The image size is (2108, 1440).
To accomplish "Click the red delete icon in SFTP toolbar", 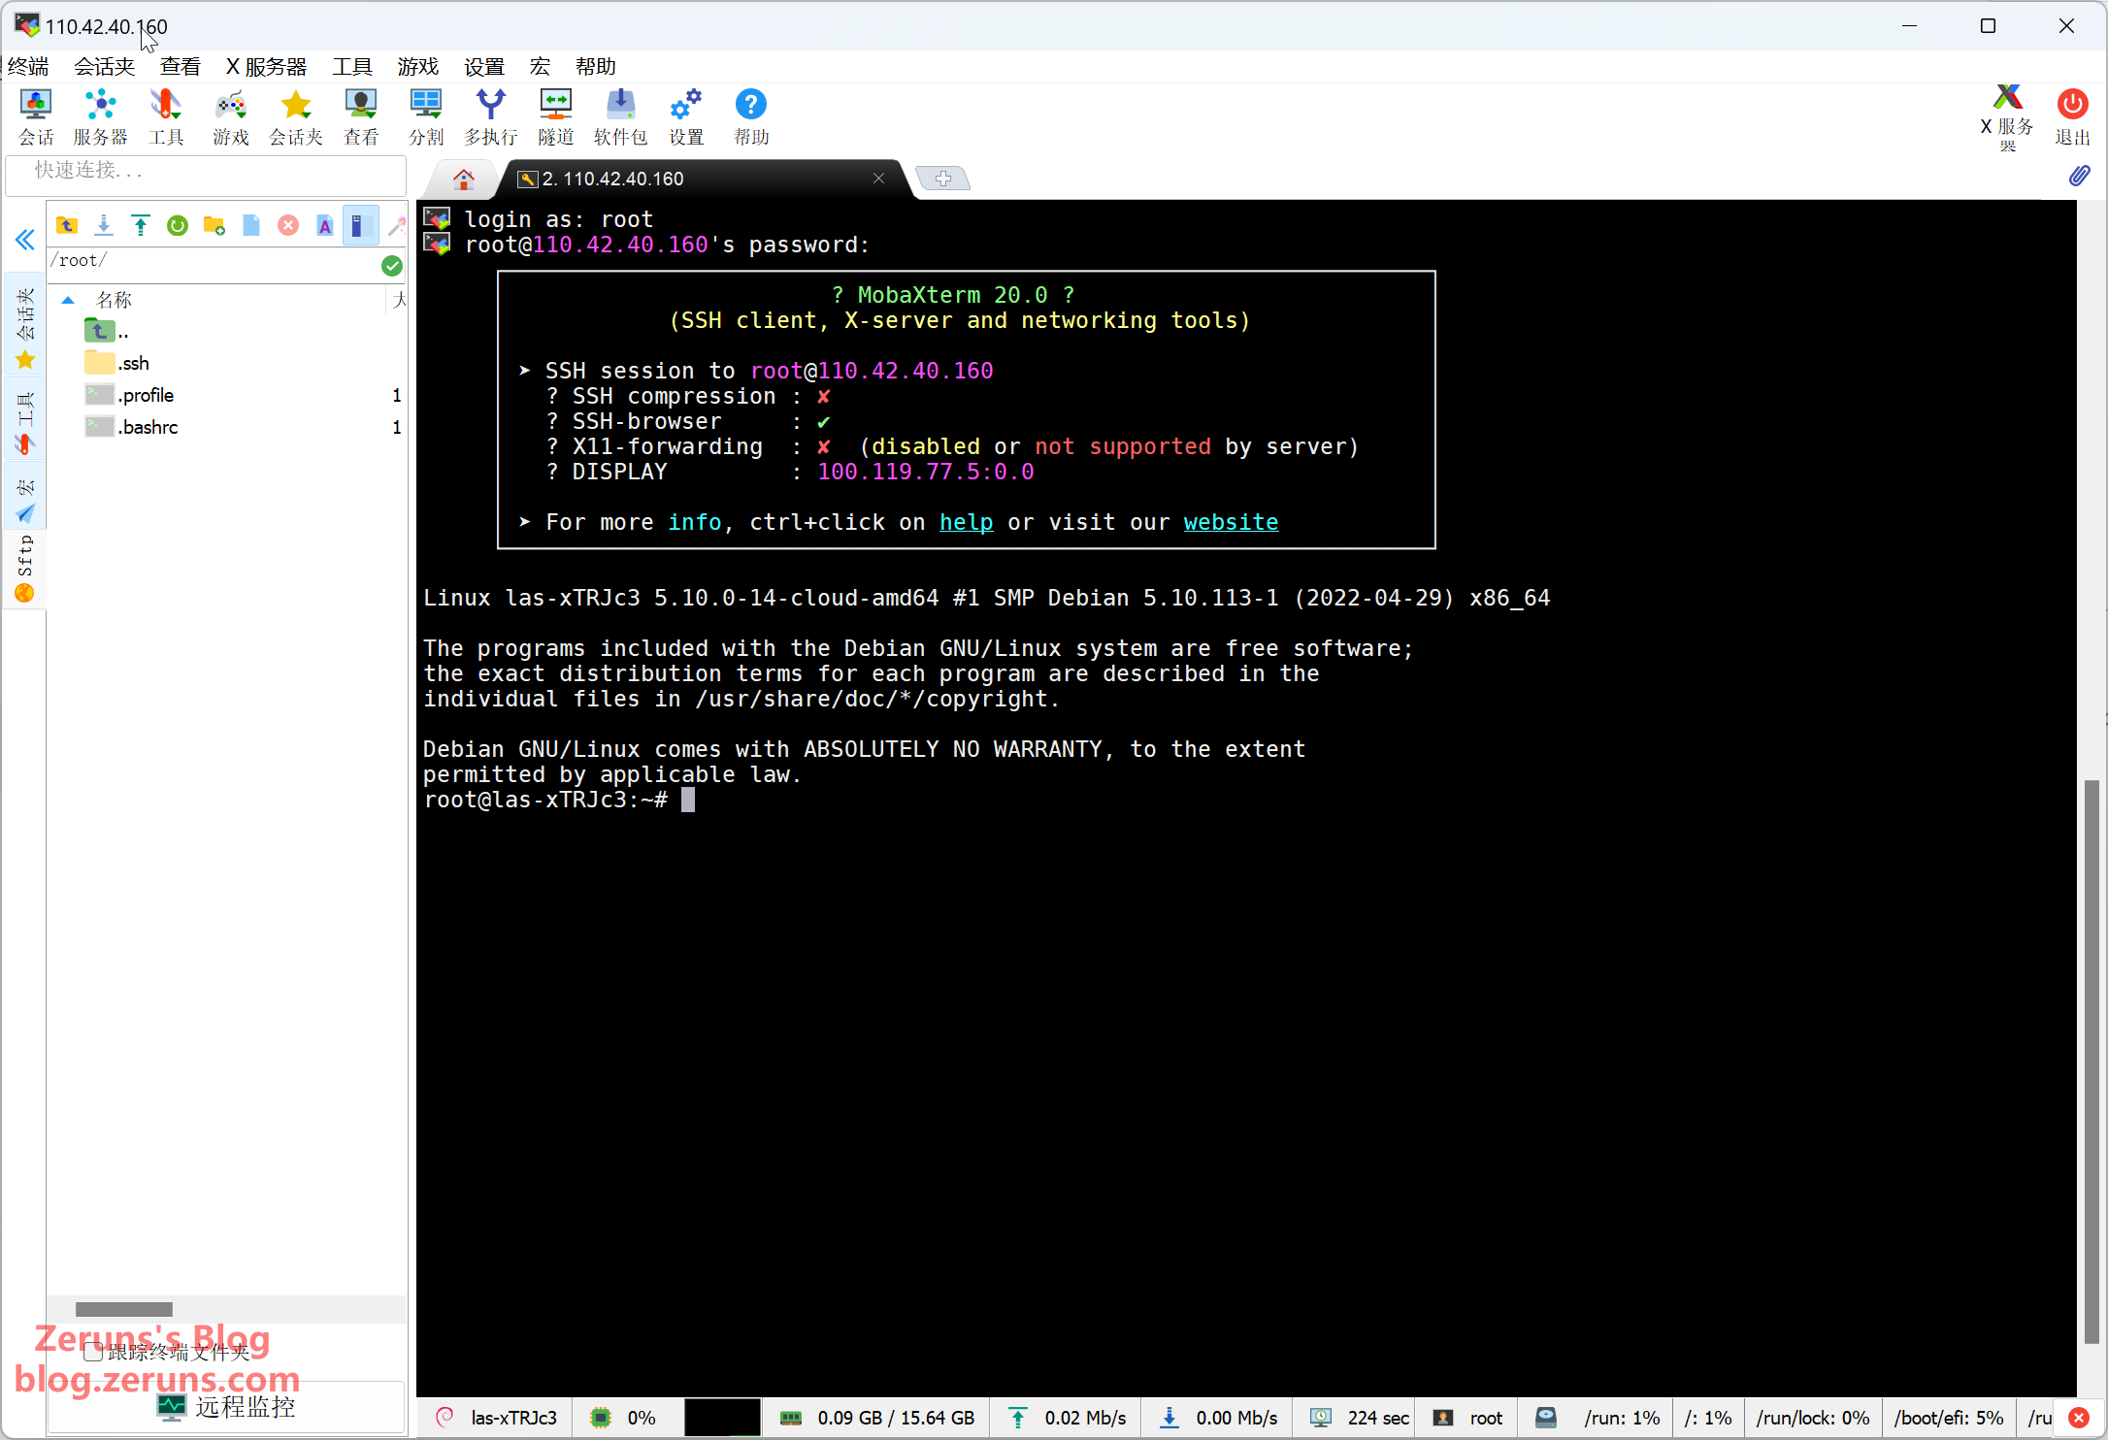I will pyautogui.click(x=288, y=226).
